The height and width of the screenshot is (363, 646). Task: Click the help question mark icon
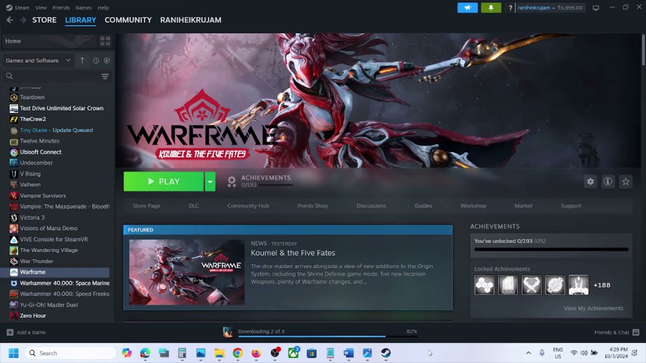[x=510, y=8]
